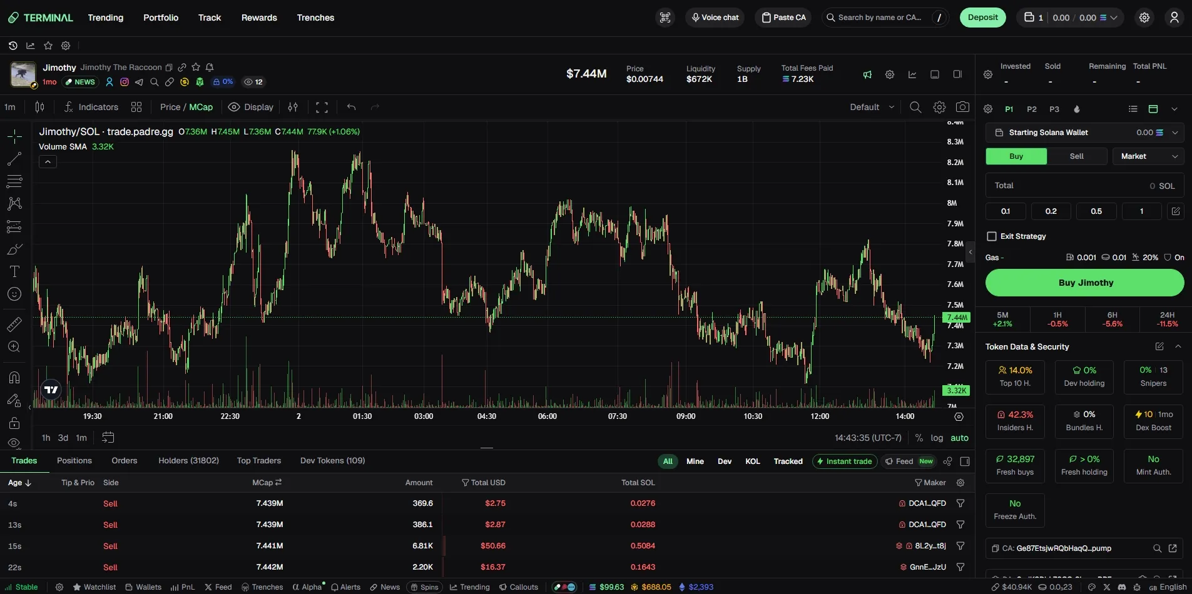This screenshot has height=594, width=1192.
Task: Collapse the Token Data & Security section
Action: 1178,346
